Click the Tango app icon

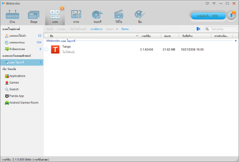55,49
